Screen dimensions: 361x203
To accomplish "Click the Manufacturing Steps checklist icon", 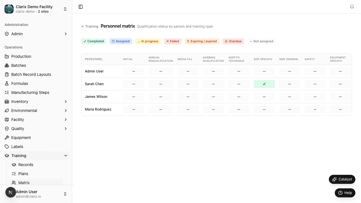I will pyautogui.click(x=7, y=92).
